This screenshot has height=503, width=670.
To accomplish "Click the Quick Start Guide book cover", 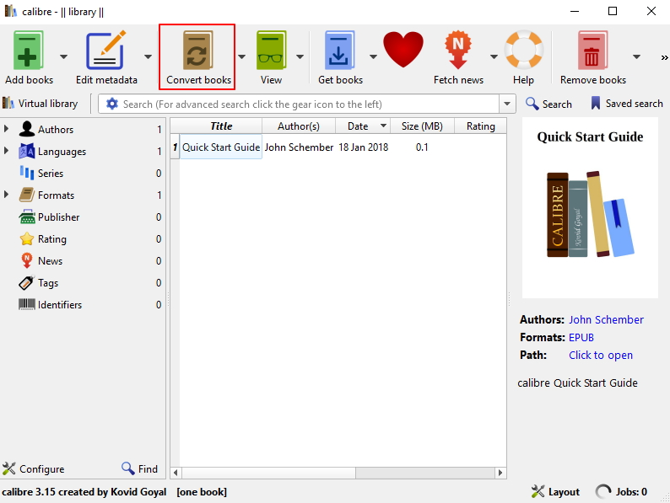I will (x=590, y=208).
